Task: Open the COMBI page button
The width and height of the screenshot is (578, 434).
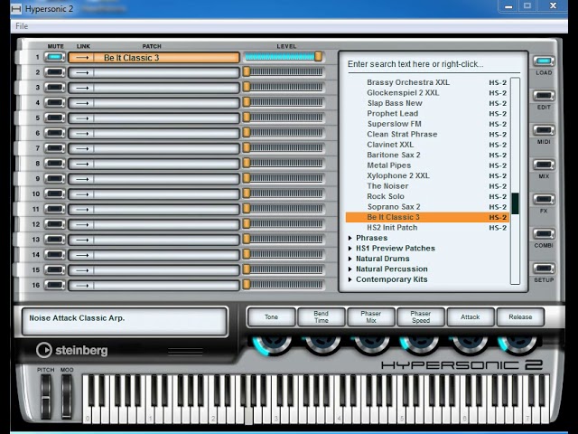Action: point(544,233)
